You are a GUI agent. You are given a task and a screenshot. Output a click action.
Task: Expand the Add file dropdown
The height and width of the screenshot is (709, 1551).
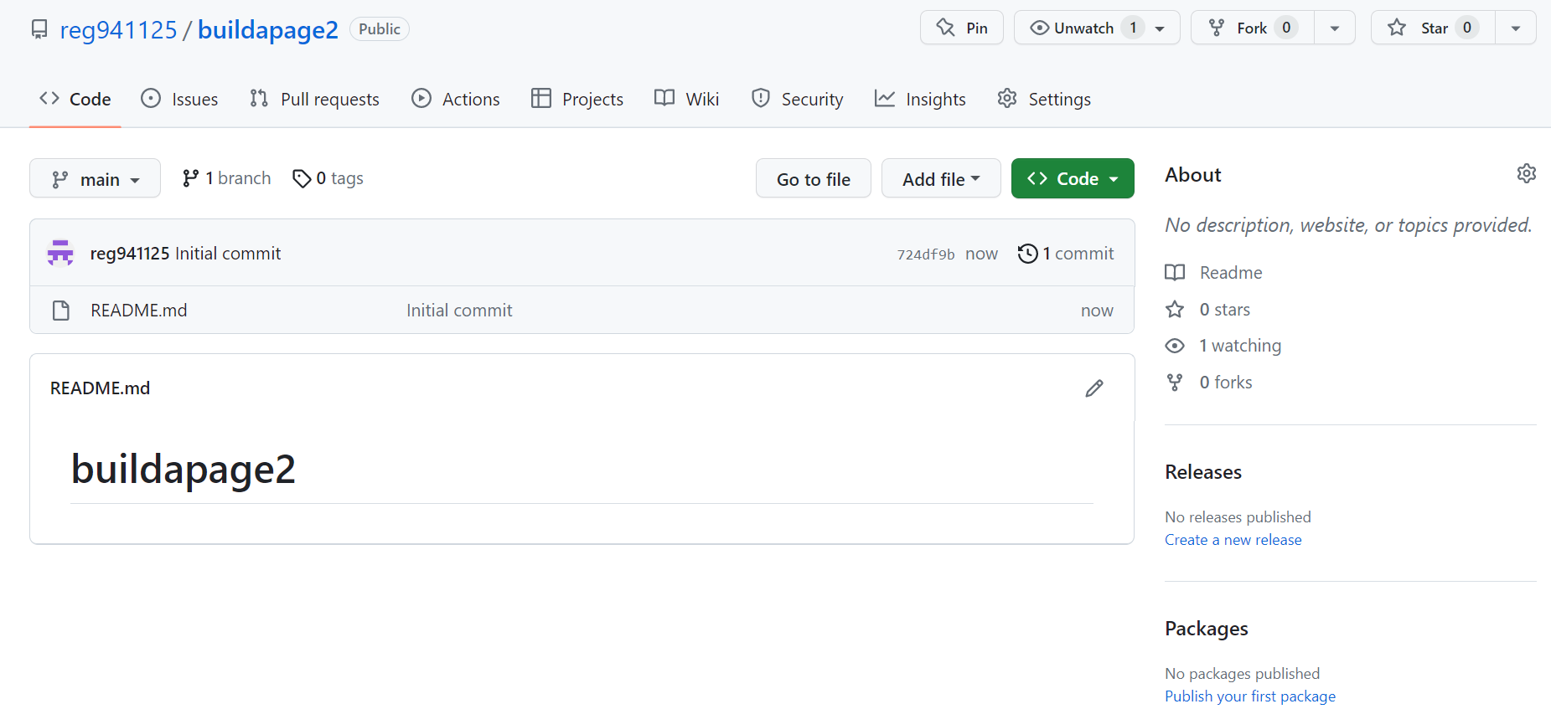click(941, 178)
